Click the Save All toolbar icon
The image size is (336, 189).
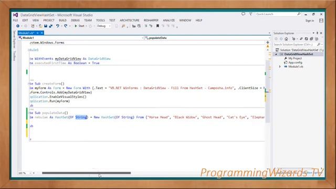coord(51,26)
